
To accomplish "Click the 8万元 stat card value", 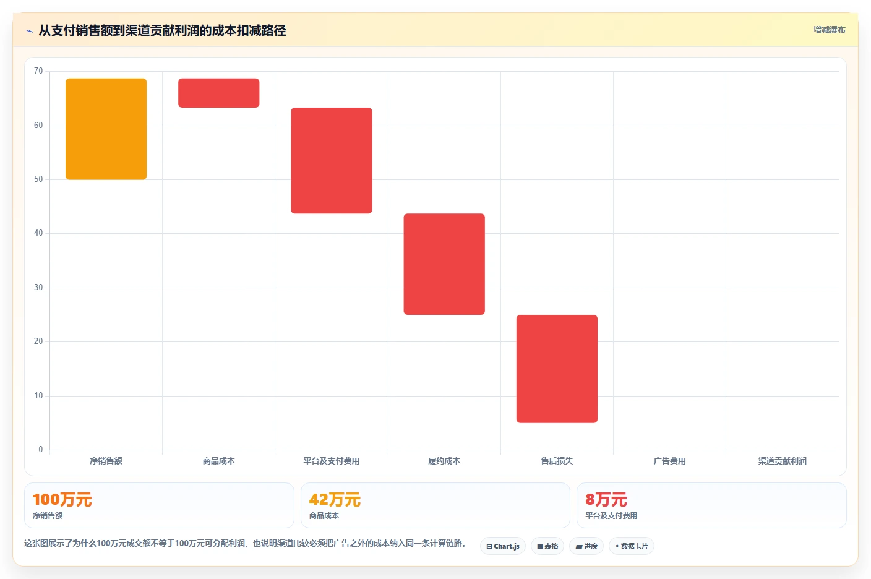I will click(x=606, y=500).
